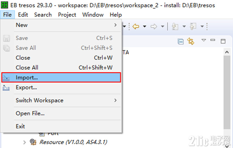The image size is (233, 148).
Task: Open the Forward history dropdown arrow
Action: point(163,27)
